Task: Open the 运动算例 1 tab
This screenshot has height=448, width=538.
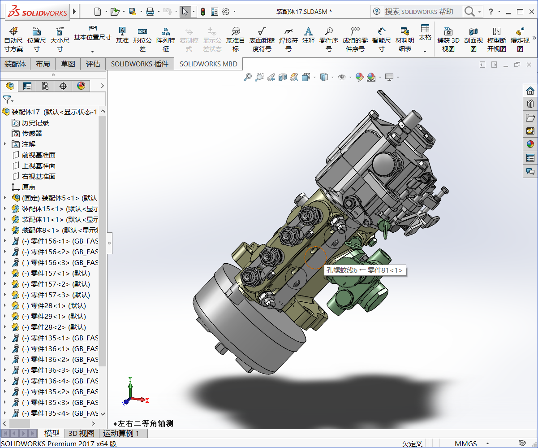Action: (x=121, y=433)
